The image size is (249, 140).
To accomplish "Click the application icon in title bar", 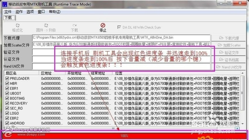I will click(x=5, y=4).
